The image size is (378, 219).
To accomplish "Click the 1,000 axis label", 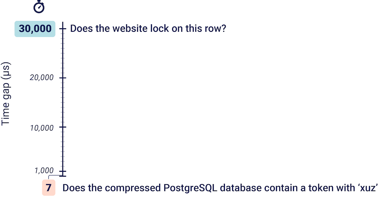I will tap(44, 171).
